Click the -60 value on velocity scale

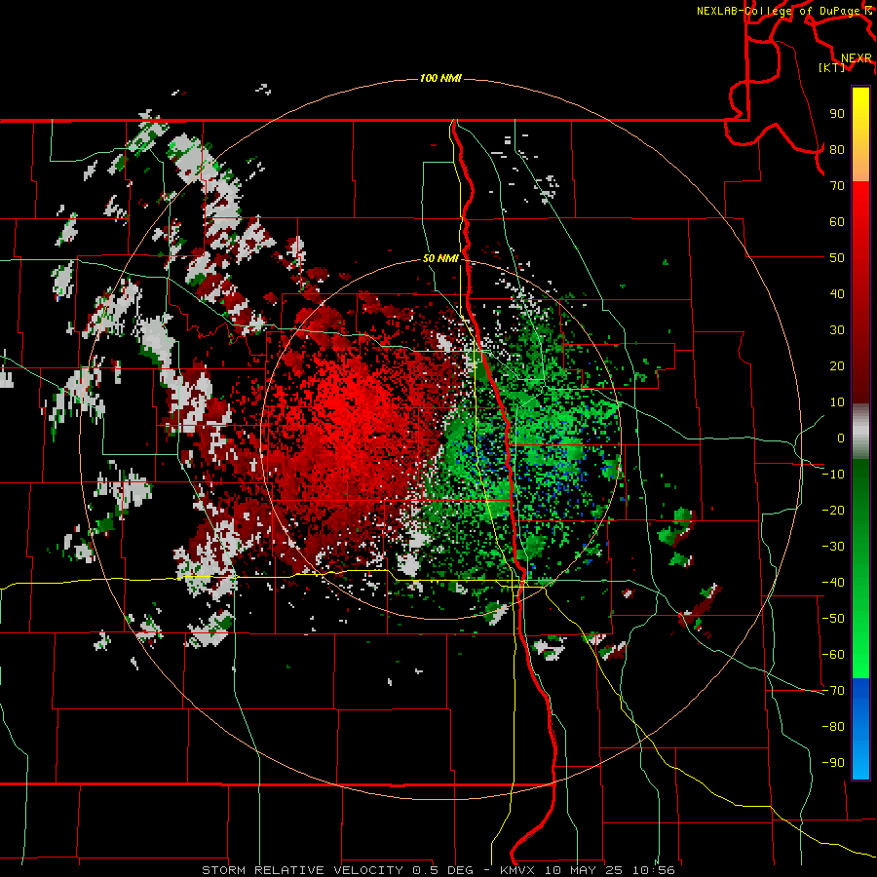click(833, 655)
